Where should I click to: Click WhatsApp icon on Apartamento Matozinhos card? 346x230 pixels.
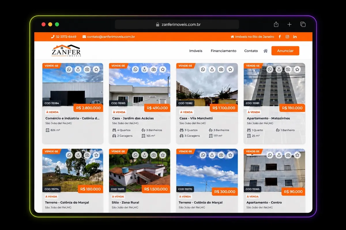[270, 69]
